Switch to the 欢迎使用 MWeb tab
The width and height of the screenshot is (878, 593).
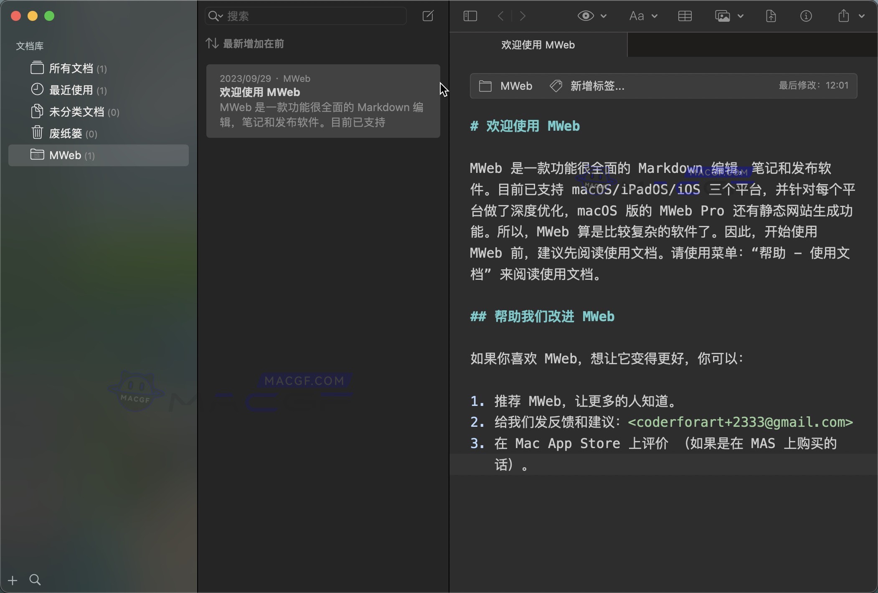coord(538,45)
